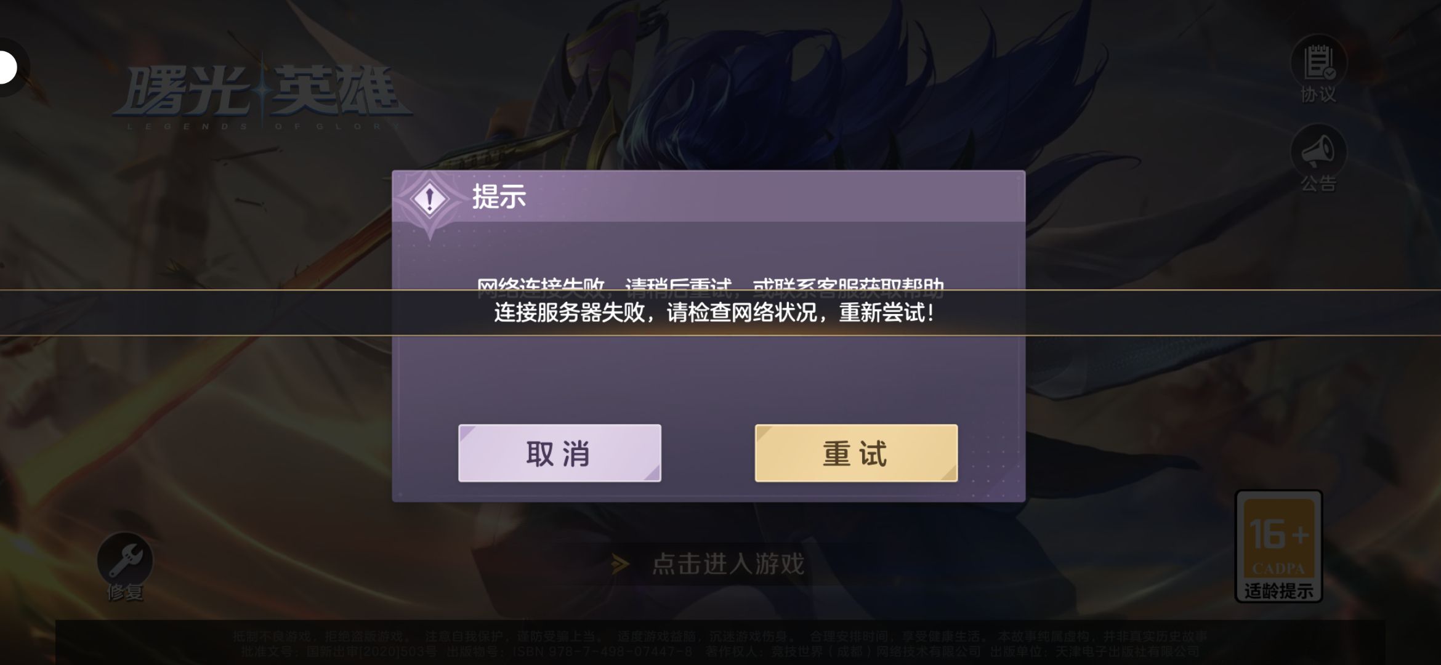
Task: Click the footer health advisory and ISBN text
Action: [x=720, y=643]
